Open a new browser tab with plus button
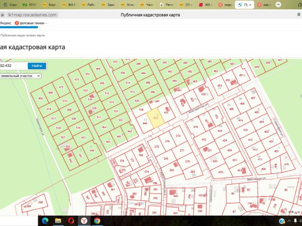The width and height of the screenshot is (302, 226). click(278, 5)
